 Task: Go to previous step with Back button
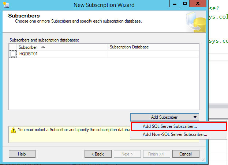coord(98,154)
